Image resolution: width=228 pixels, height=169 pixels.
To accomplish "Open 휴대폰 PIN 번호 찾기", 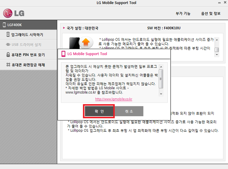I will (28, 55).
